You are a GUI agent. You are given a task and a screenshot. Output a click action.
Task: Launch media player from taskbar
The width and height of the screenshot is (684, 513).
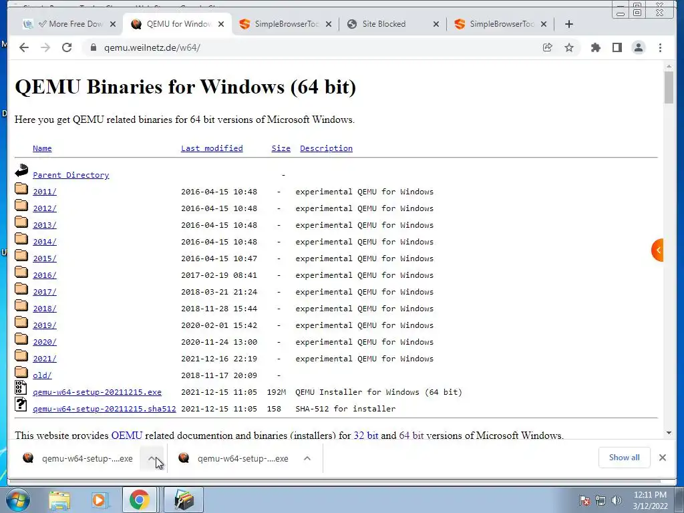pyautogui.click(x=100, y=500)
